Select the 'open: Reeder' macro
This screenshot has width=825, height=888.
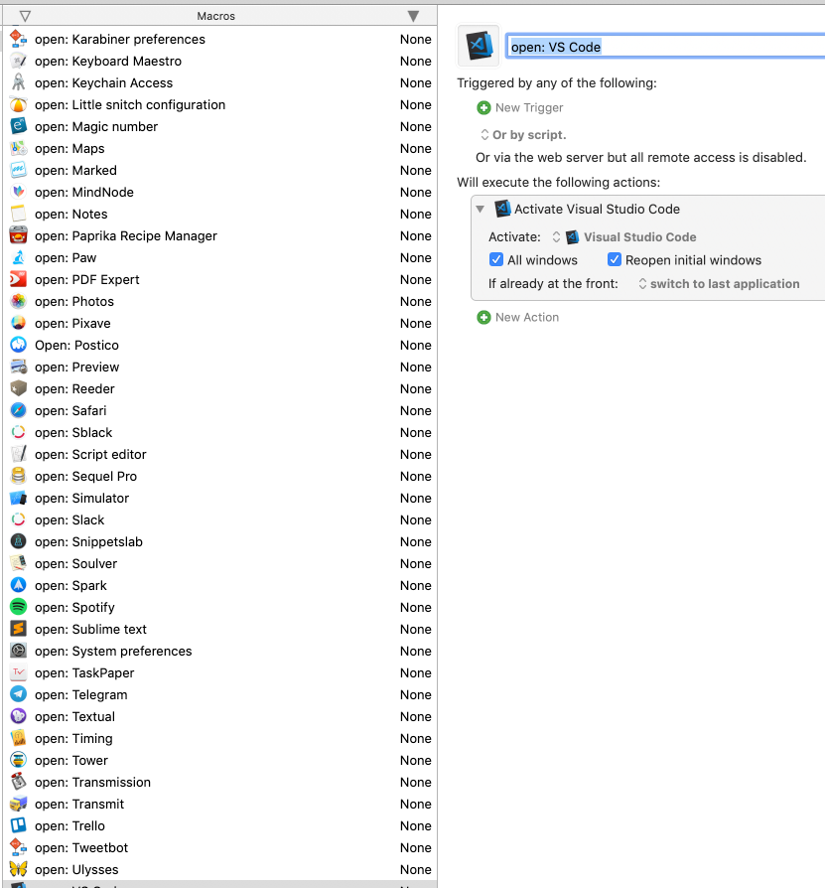220,388
